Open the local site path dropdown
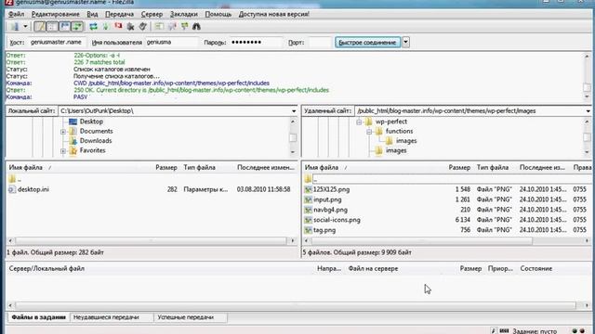 [294, 111]
